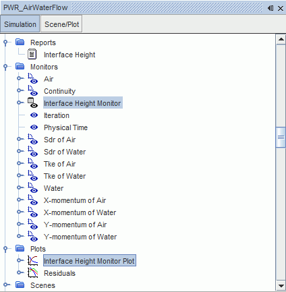286x292 pixels.
Task: Click the Interface Height Monitor Plot icon
Action: pos(33,261)
